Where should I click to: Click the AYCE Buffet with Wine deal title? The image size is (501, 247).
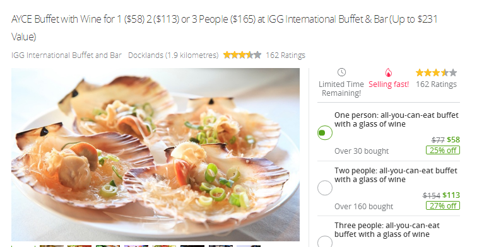pyautogui.click(x=224, y=28)
